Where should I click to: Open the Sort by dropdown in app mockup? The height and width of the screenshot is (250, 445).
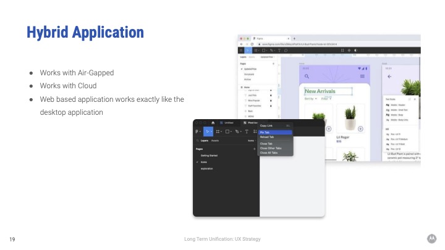pyautogui.click(x=310, y=99)
